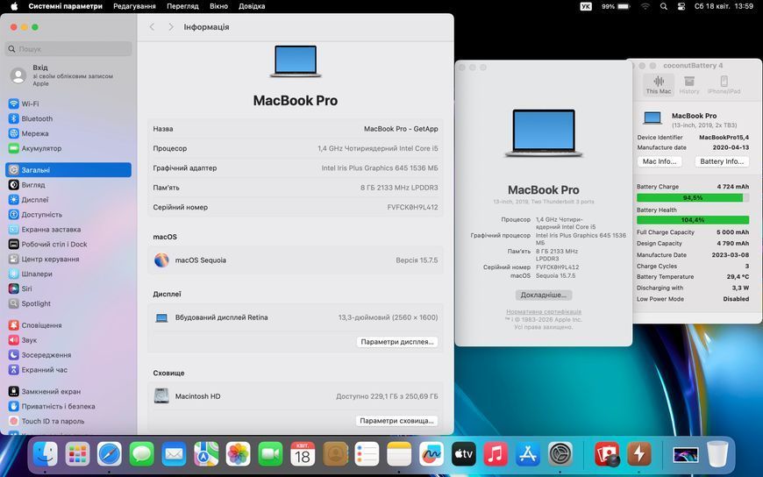
Task: Click Mac Info button in coconutBattery
Action: coord(660,161)
